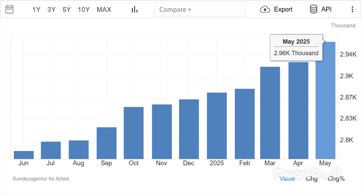The height and width of the screenshot is (194, 362).
Task: Select the 10Y time range
Action: point(83,9)
